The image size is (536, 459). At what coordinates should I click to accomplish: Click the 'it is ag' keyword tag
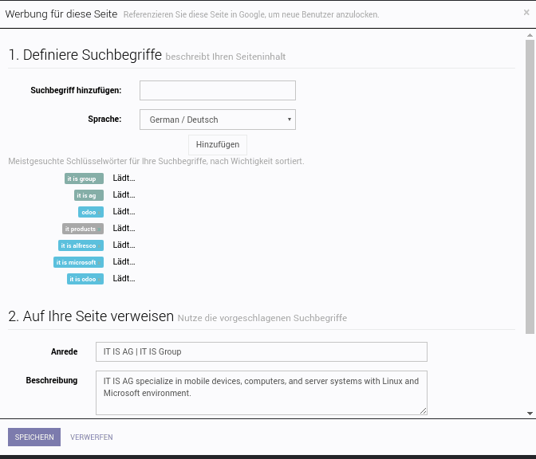(x=89, y=195)
